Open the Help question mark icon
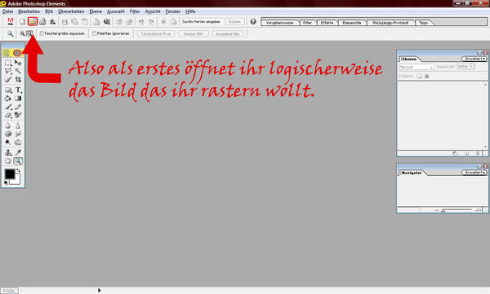The width and height of the screenshot is (490, 294). click(253, 21)
